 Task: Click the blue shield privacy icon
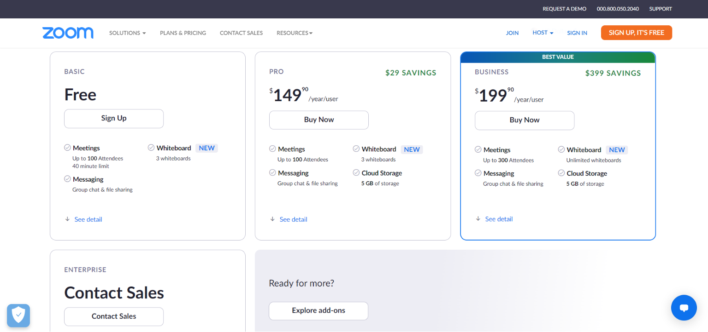[18, 315]
